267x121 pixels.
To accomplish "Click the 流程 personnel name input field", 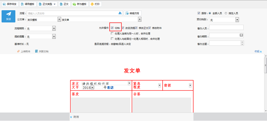I will click(72, 13).
